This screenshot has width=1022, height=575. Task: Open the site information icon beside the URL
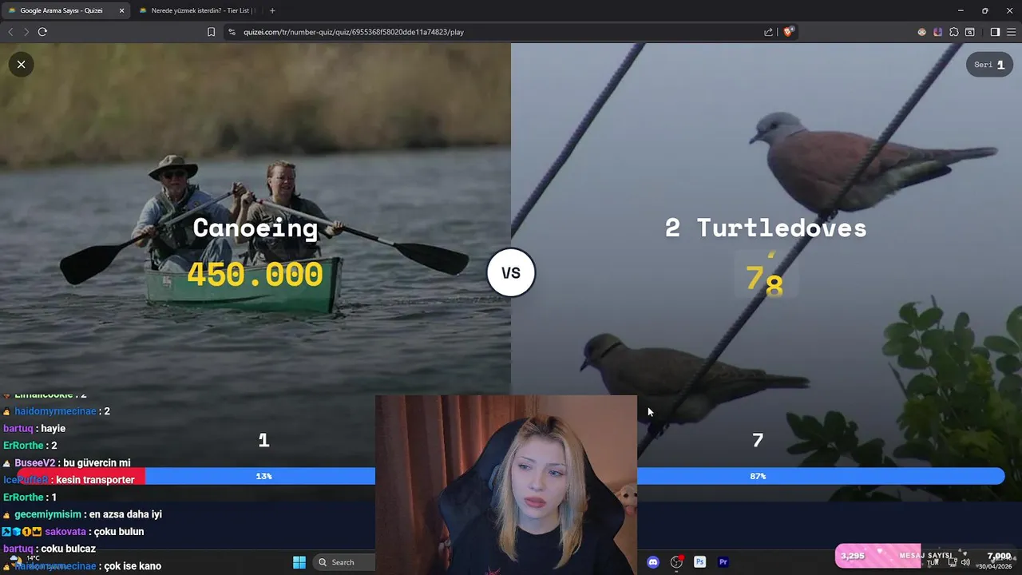(232, 32)
